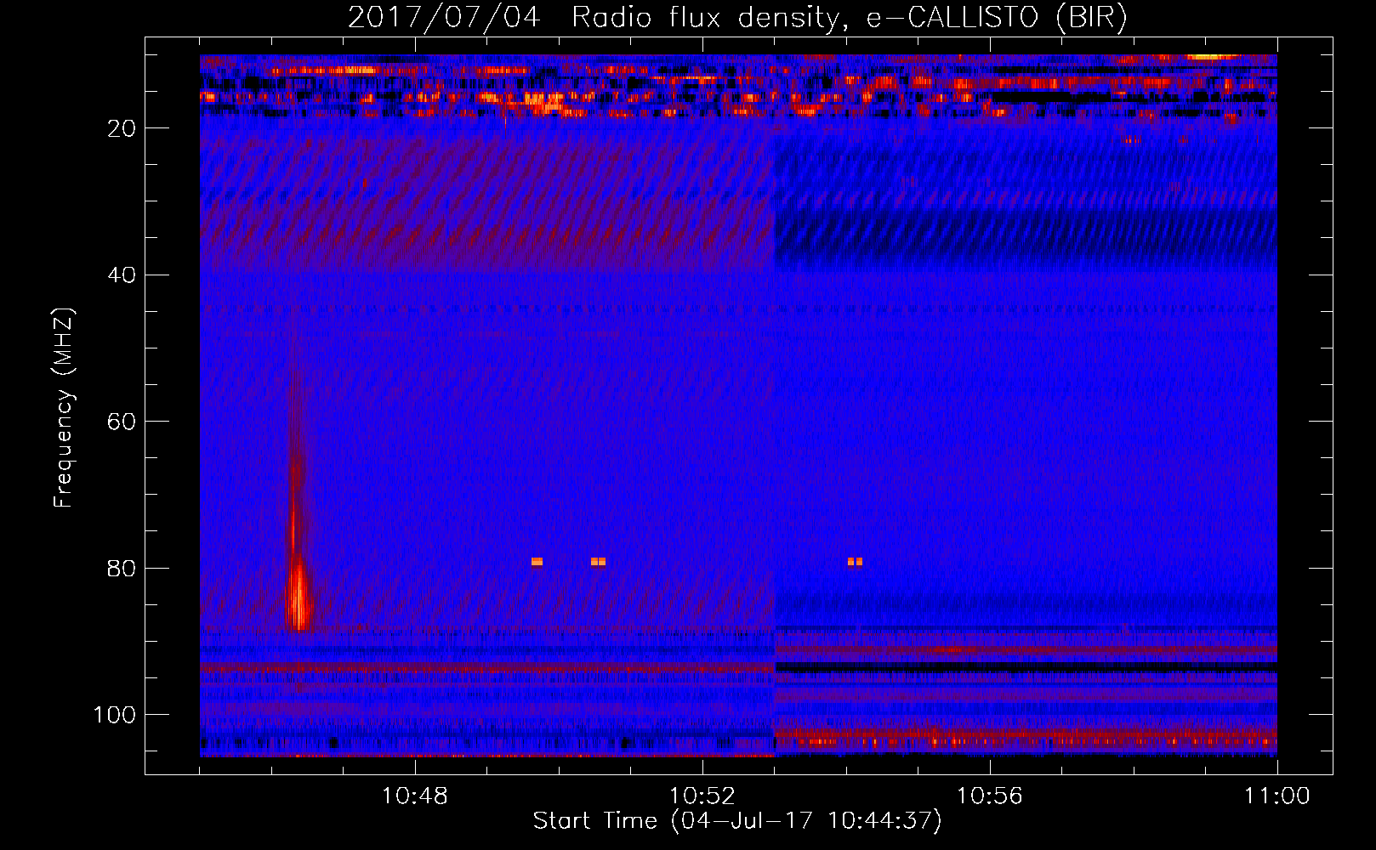The height and width of the screenshot is (850, 1376).
Task: Click the 10:56 time tick label
Action: [x=990, y=796]
